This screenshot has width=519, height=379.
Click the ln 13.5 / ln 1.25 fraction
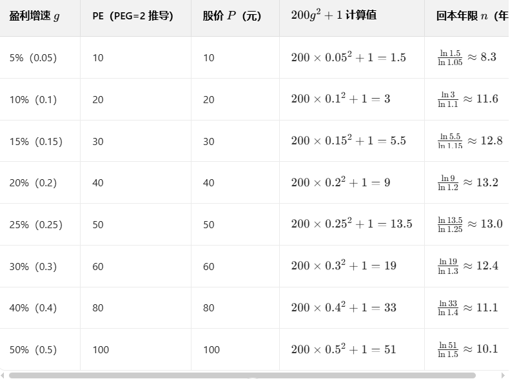[x=450, y=225]
